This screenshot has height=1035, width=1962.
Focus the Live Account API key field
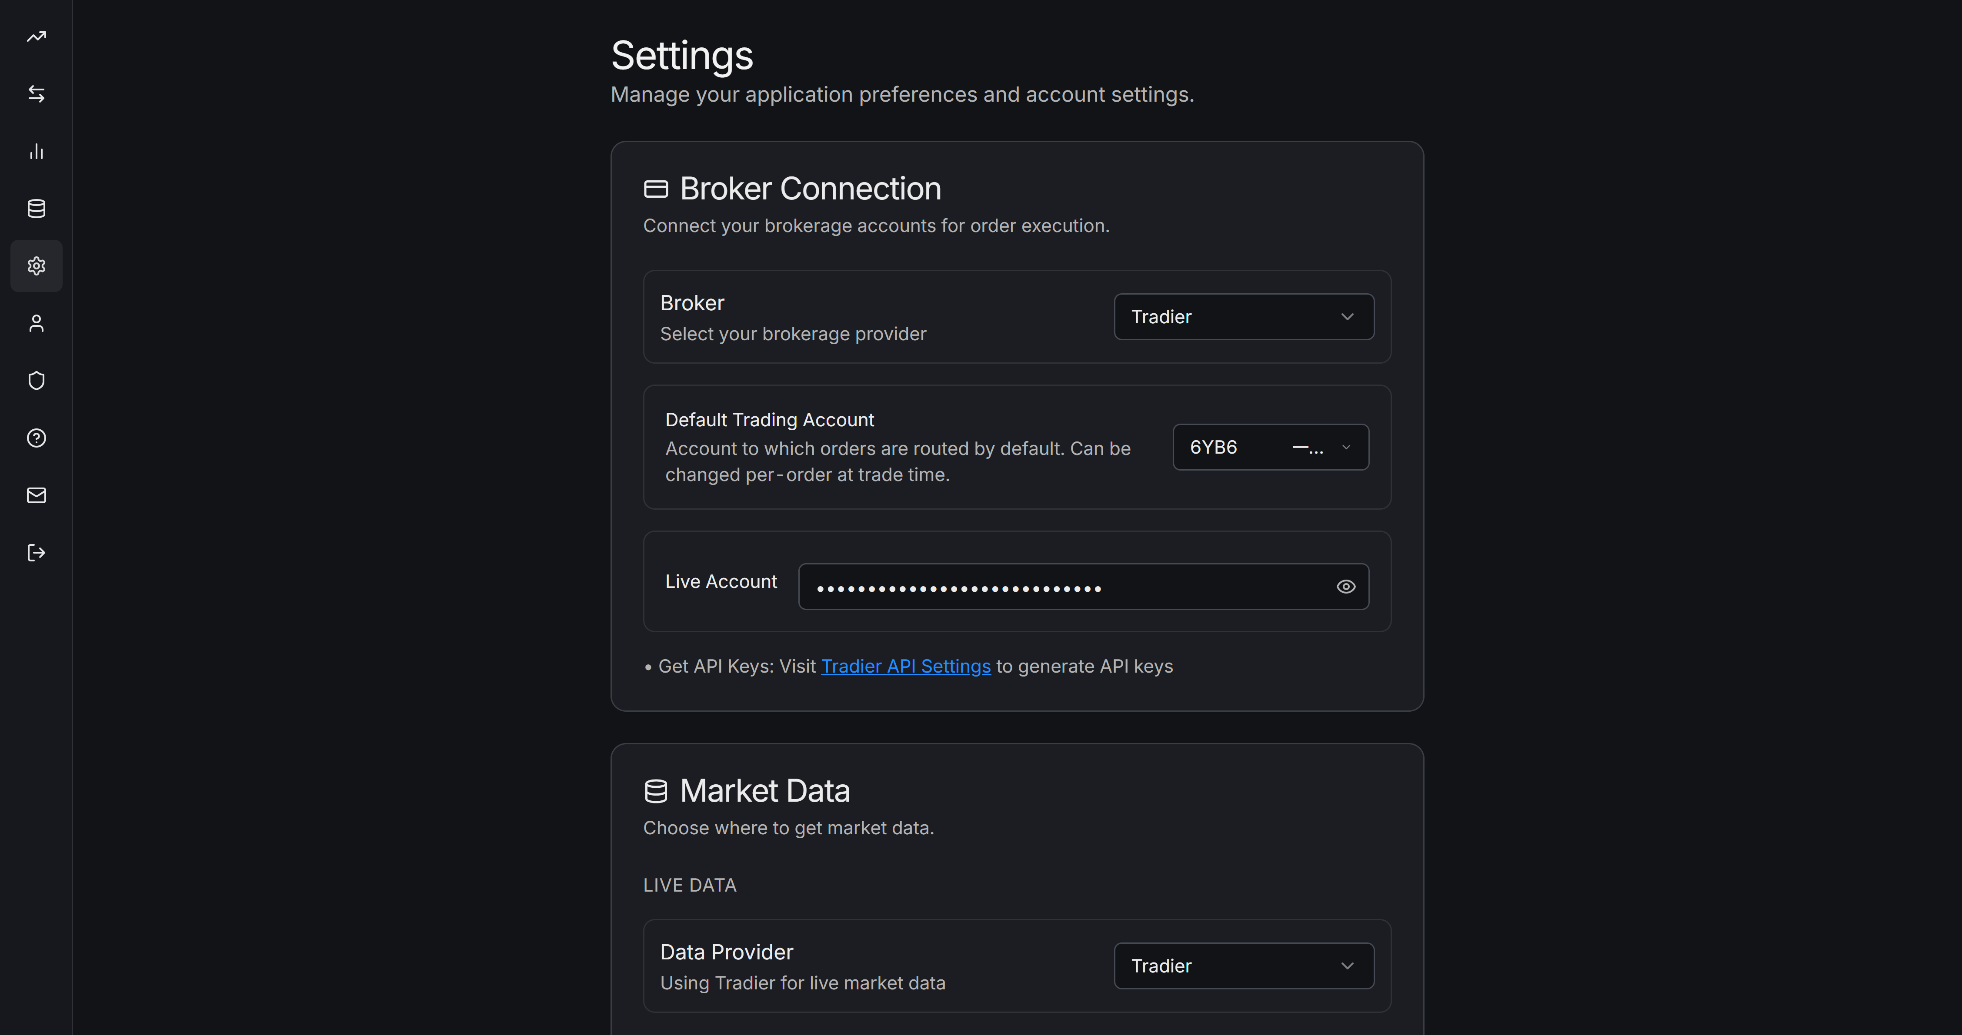pos(1083,587)
